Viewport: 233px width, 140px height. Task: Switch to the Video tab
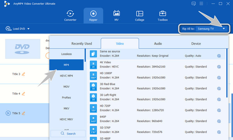tap(120, 43)
